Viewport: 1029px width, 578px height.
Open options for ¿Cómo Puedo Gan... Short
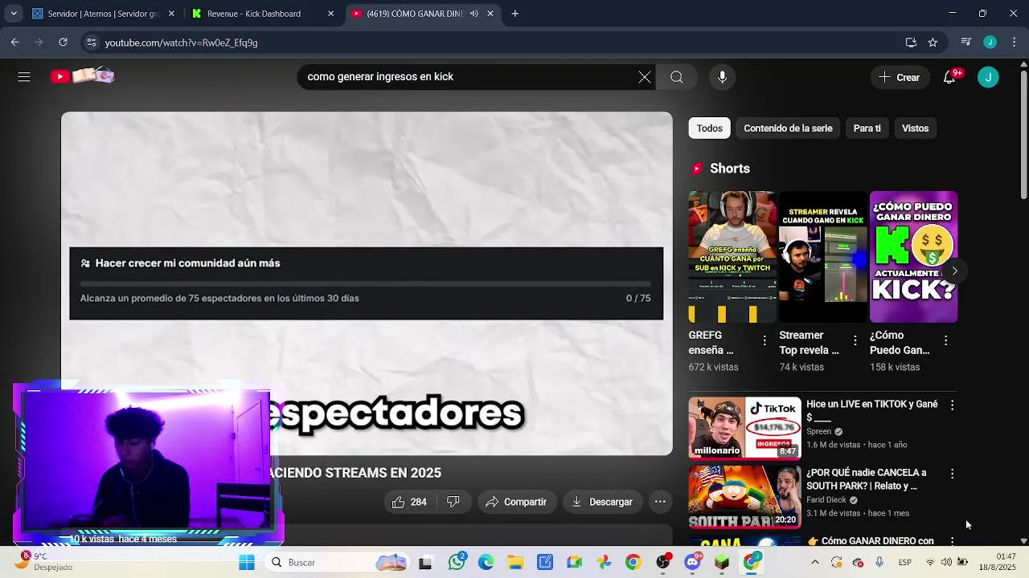tap(945, 340)
